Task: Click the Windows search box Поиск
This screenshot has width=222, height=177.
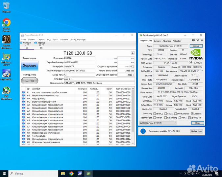Action: [x=34, y=174]
